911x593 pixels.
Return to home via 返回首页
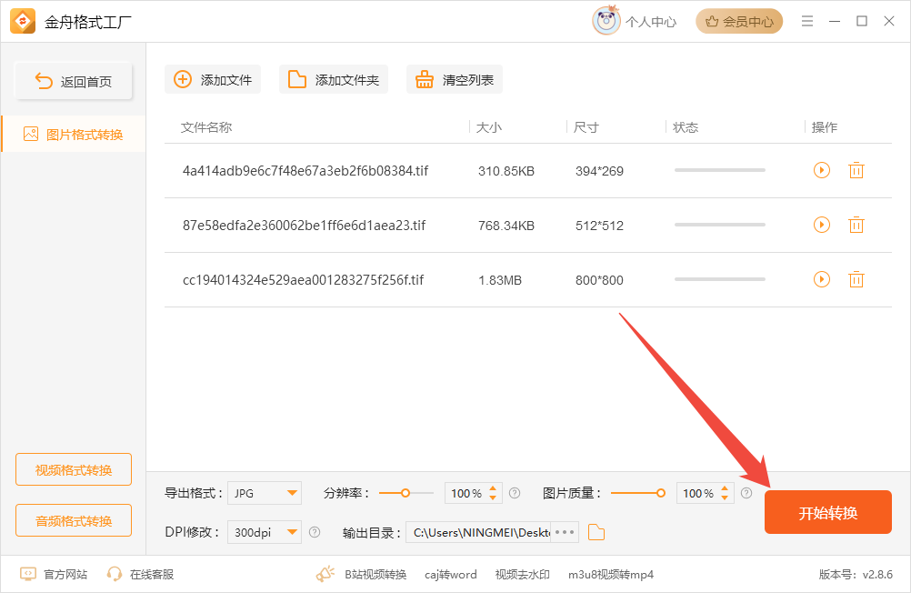point(74,81)
